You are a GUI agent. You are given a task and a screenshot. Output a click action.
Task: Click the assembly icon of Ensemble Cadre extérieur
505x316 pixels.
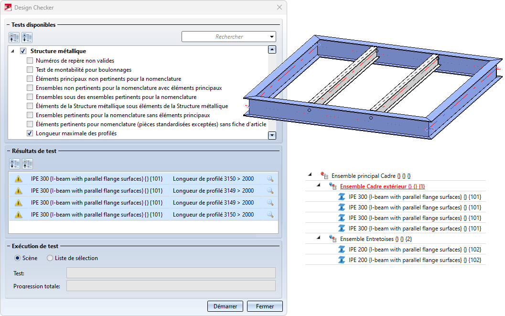click(333, 186)
